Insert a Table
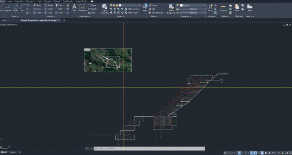 92,13
